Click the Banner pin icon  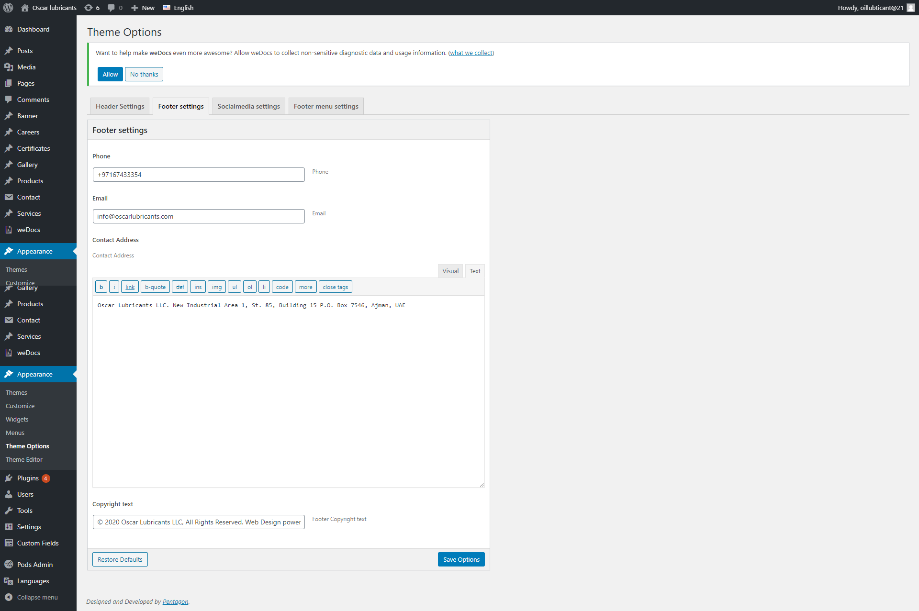point(9,116)
